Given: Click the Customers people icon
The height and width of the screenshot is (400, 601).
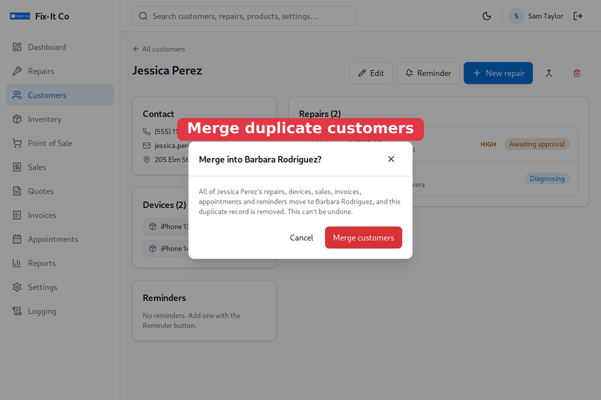Looking at the screenshot, I should pyautogui.click(x=17, y=95).
